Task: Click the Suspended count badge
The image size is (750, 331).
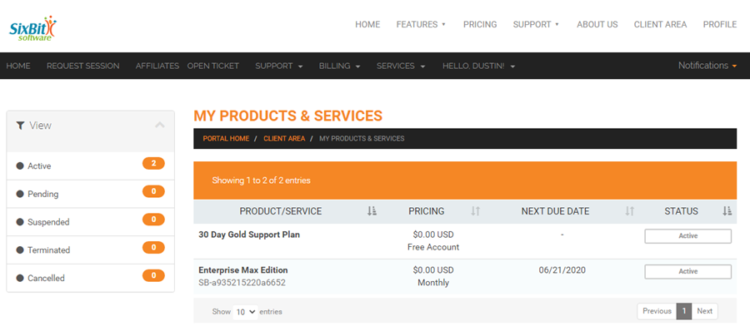Action: (x=153, y=220)
